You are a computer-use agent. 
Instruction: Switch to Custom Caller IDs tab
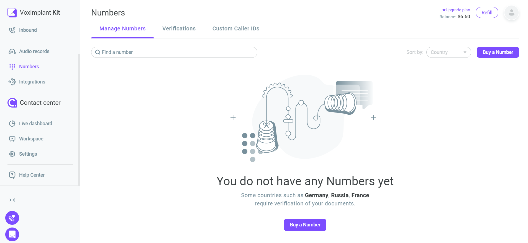[x=236, y=28]
